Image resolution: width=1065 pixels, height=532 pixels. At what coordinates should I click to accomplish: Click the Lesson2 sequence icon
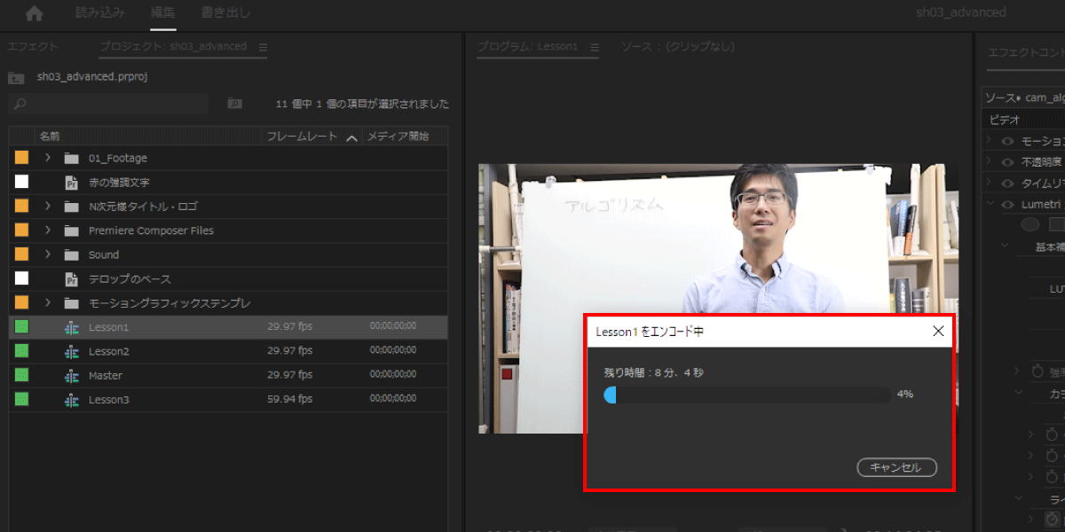(x=72, y=352)
